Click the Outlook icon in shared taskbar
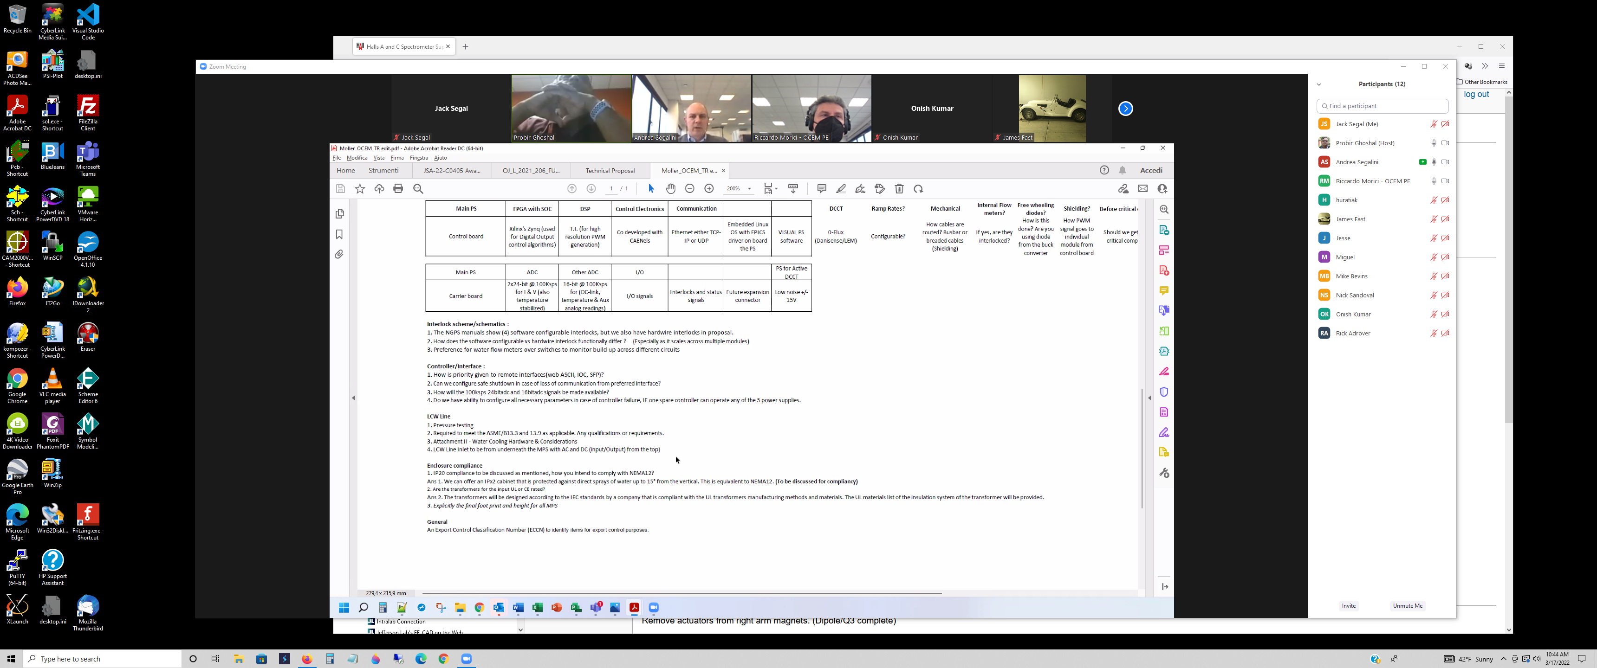The height and width of the screenshot is (668, 1597). point(499,607)
